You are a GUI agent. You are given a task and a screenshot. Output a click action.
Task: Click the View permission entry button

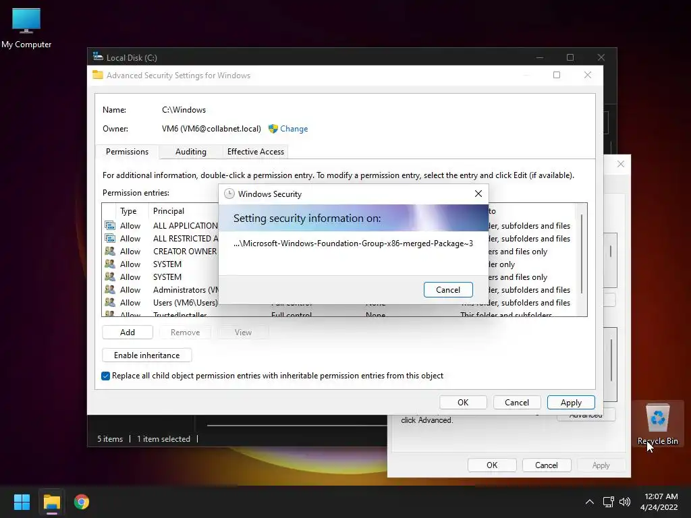coord(243,332)
